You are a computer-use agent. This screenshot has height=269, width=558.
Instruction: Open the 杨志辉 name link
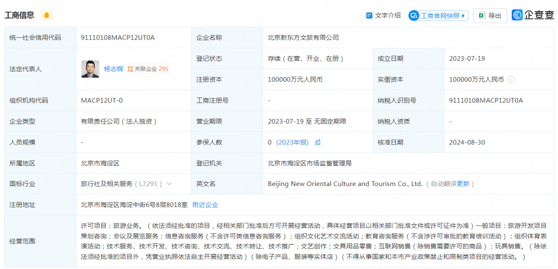click(113, 69)
